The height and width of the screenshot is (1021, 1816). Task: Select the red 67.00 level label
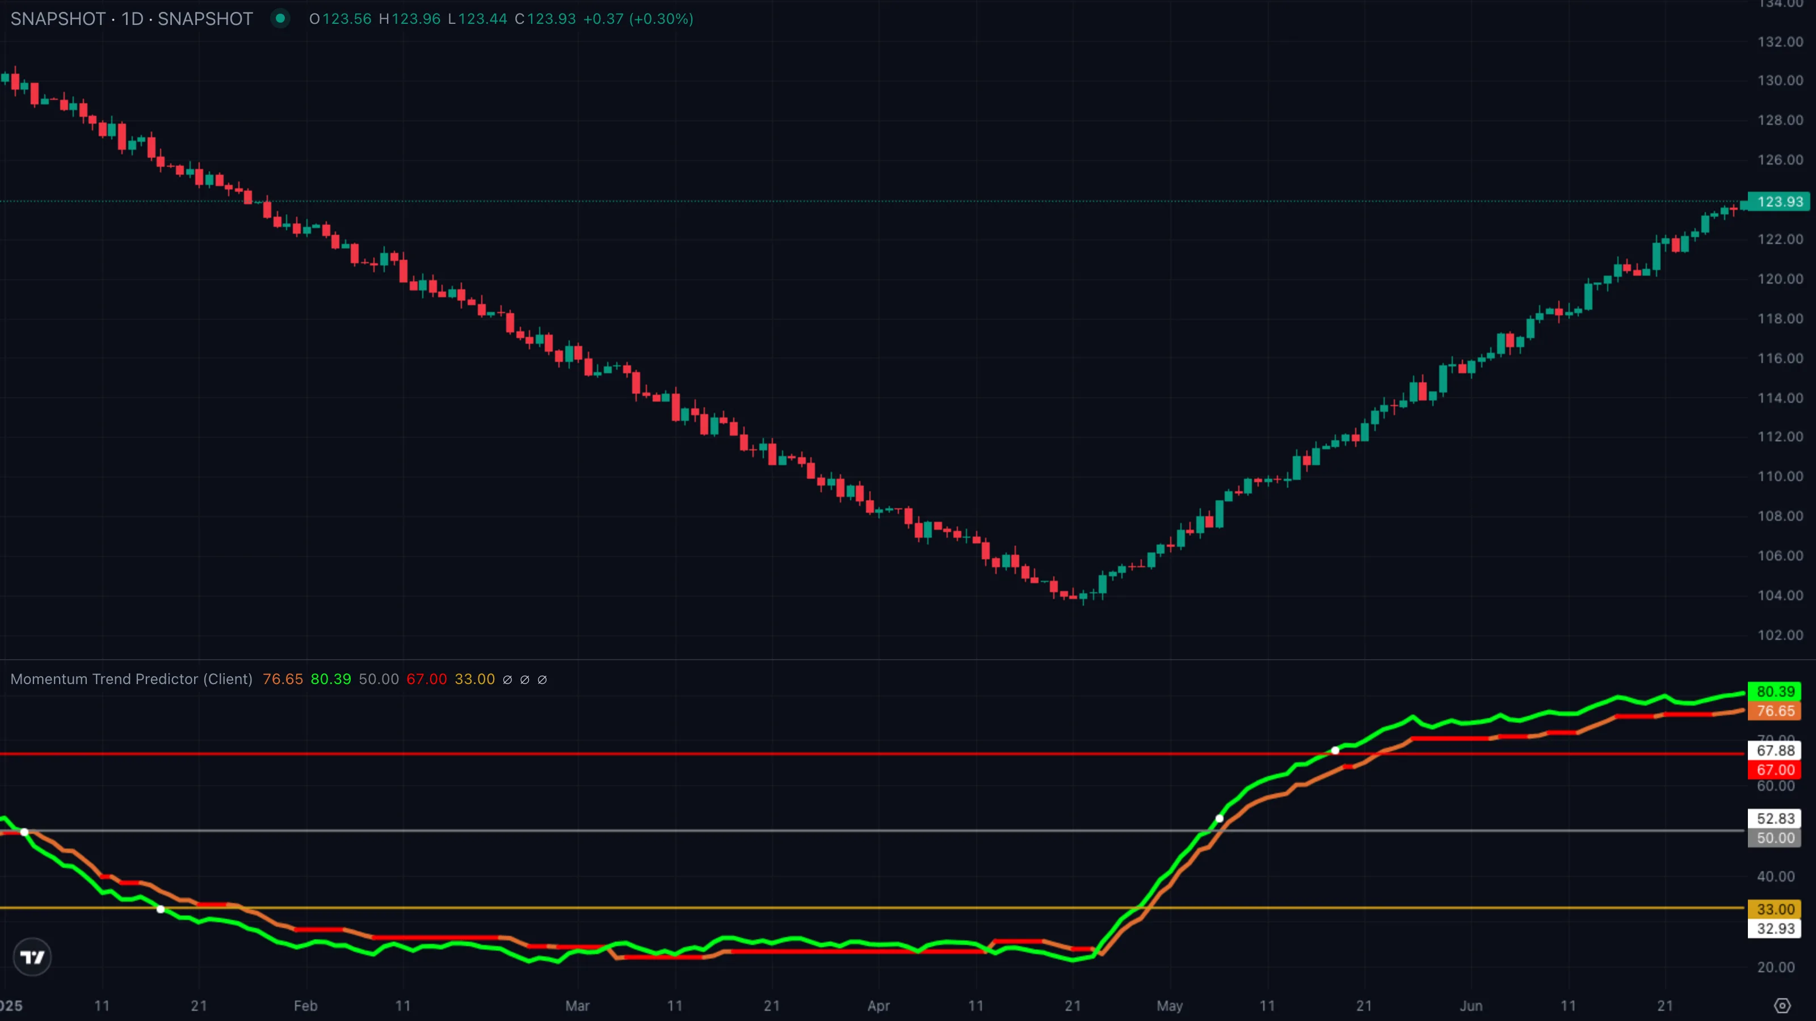(x=1775, y=770)
